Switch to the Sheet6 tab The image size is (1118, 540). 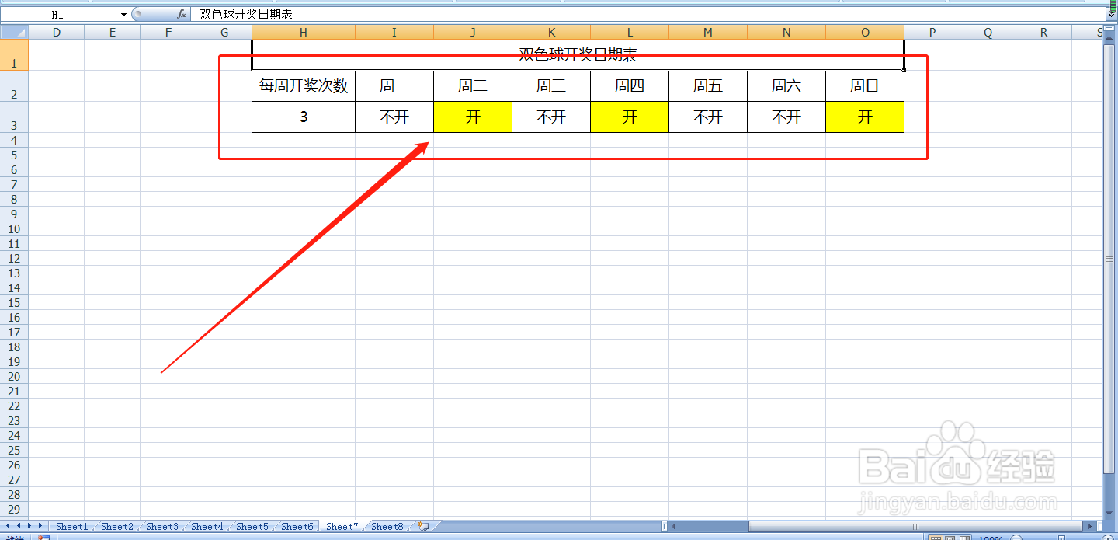pos(297,526)
